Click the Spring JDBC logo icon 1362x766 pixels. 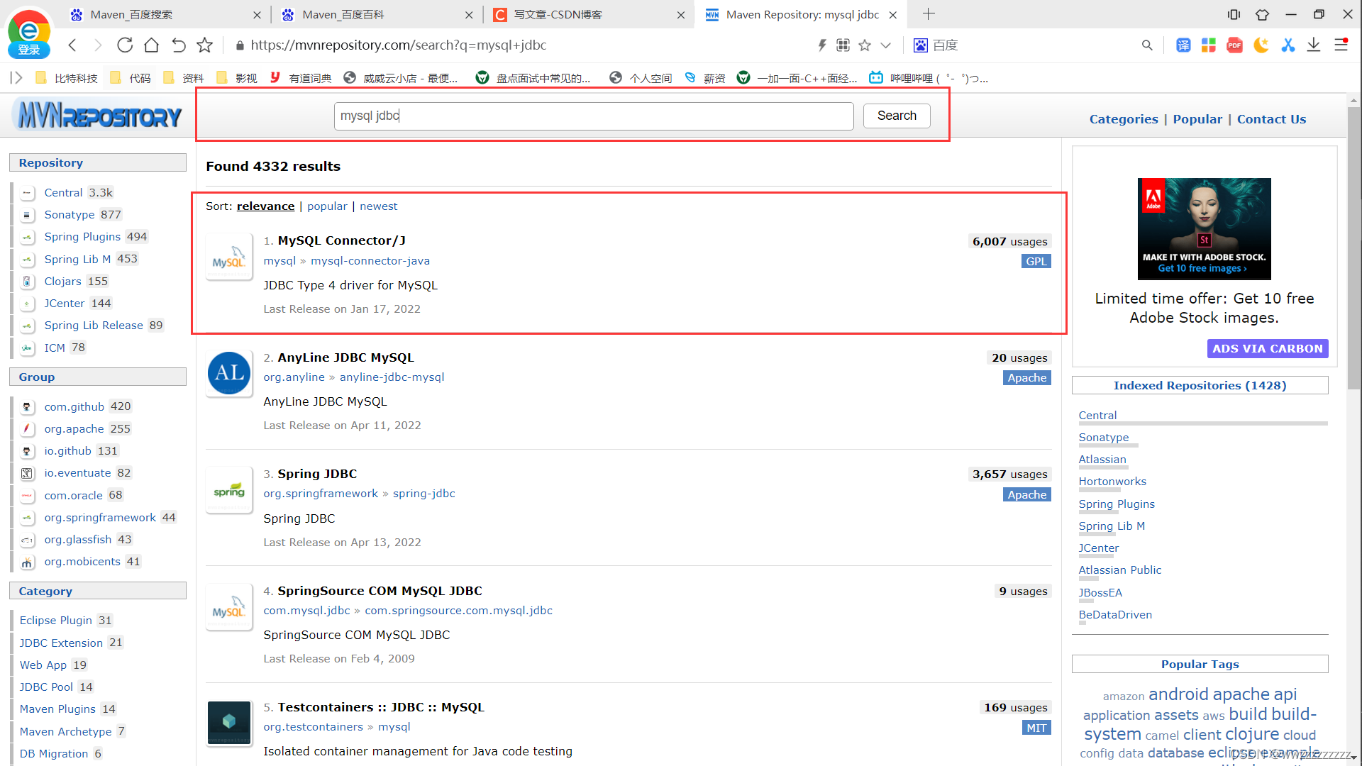pyautogui.click(x=228, y=491)
